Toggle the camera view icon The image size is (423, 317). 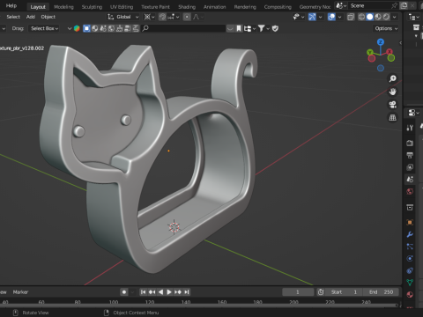(x=392, y=105)
